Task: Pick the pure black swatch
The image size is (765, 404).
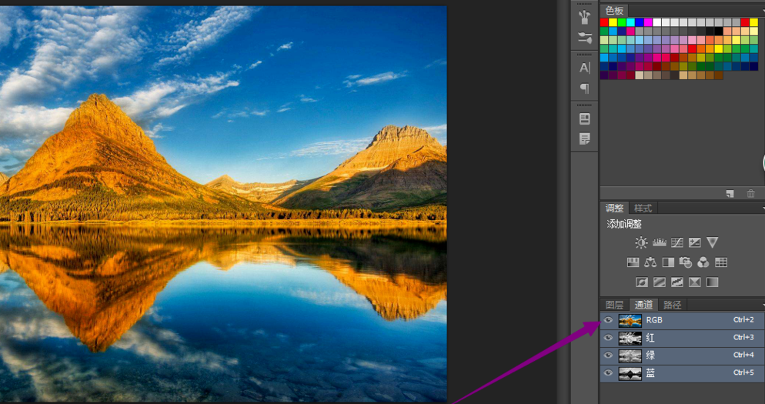Action: pyautogui.click(x=718, y=32)
